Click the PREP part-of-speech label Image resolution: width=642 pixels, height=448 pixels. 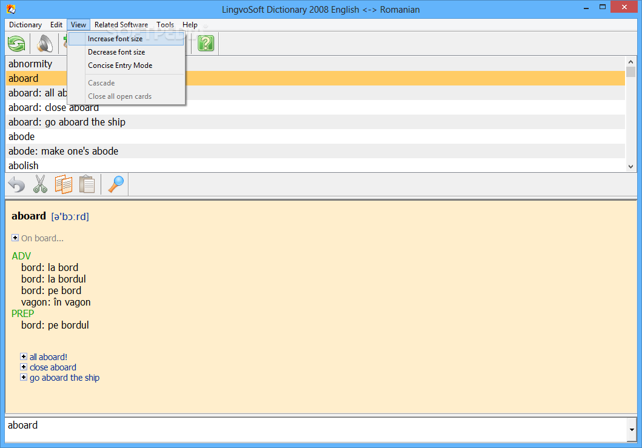[x=22, y=313]
